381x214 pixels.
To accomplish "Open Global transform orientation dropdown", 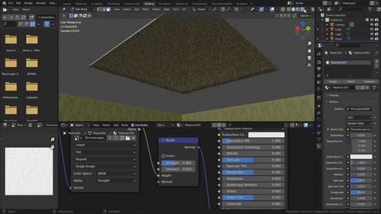I will pyautogui.click(x=201, y=10).
